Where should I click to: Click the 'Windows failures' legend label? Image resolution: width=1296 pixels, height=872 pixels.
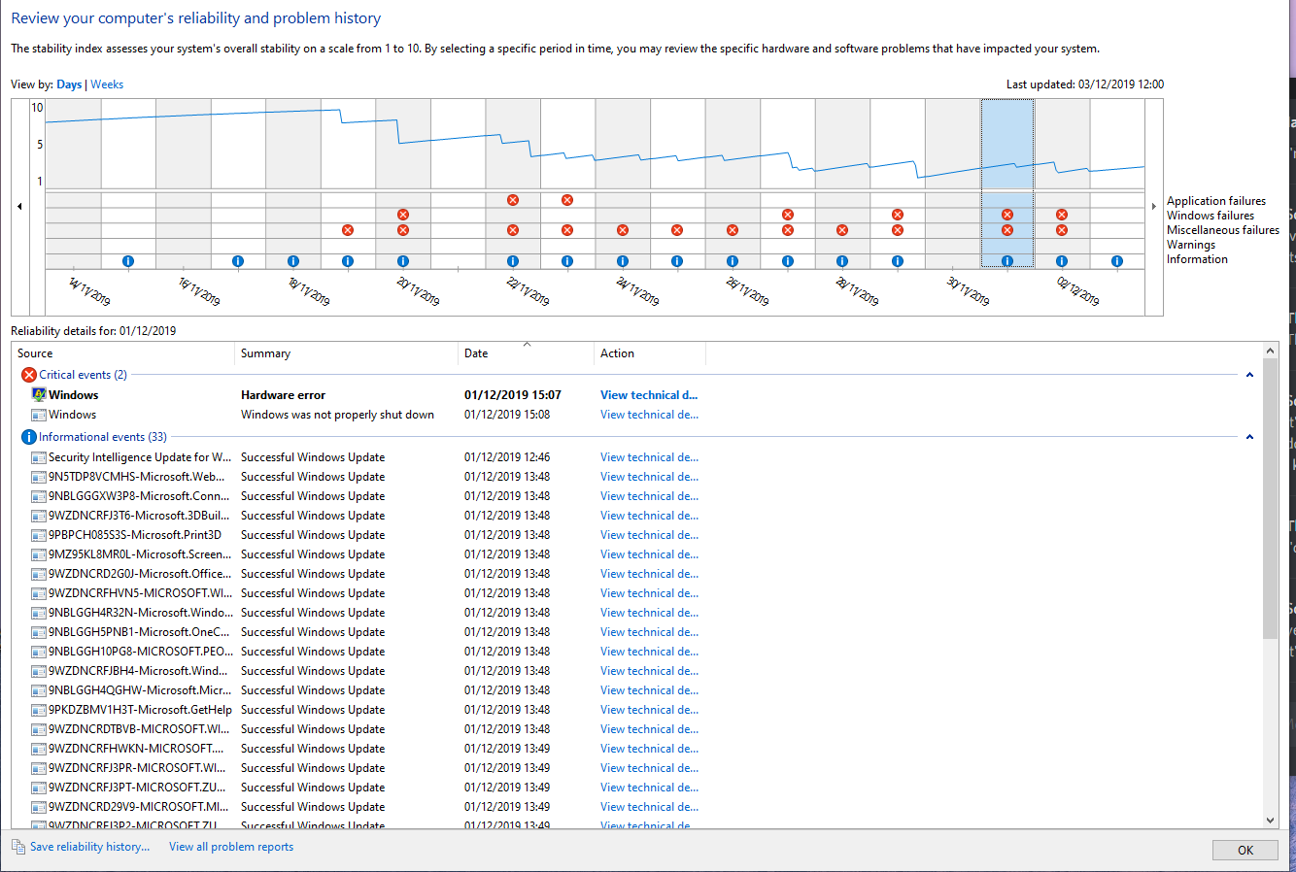point(1211,216)
